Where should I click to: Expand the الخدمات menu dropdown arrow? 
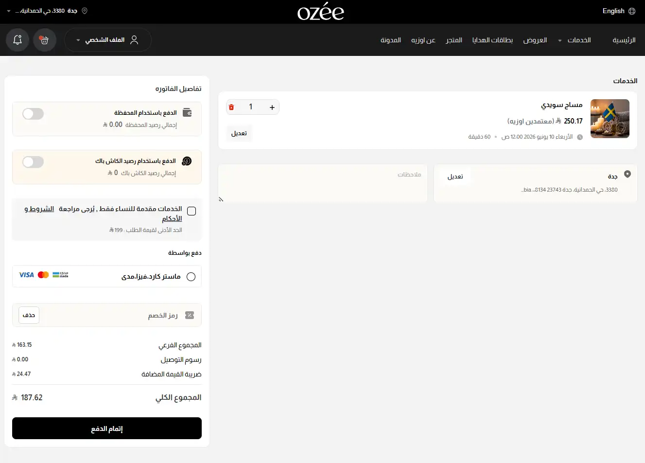(x=560, y=40)
